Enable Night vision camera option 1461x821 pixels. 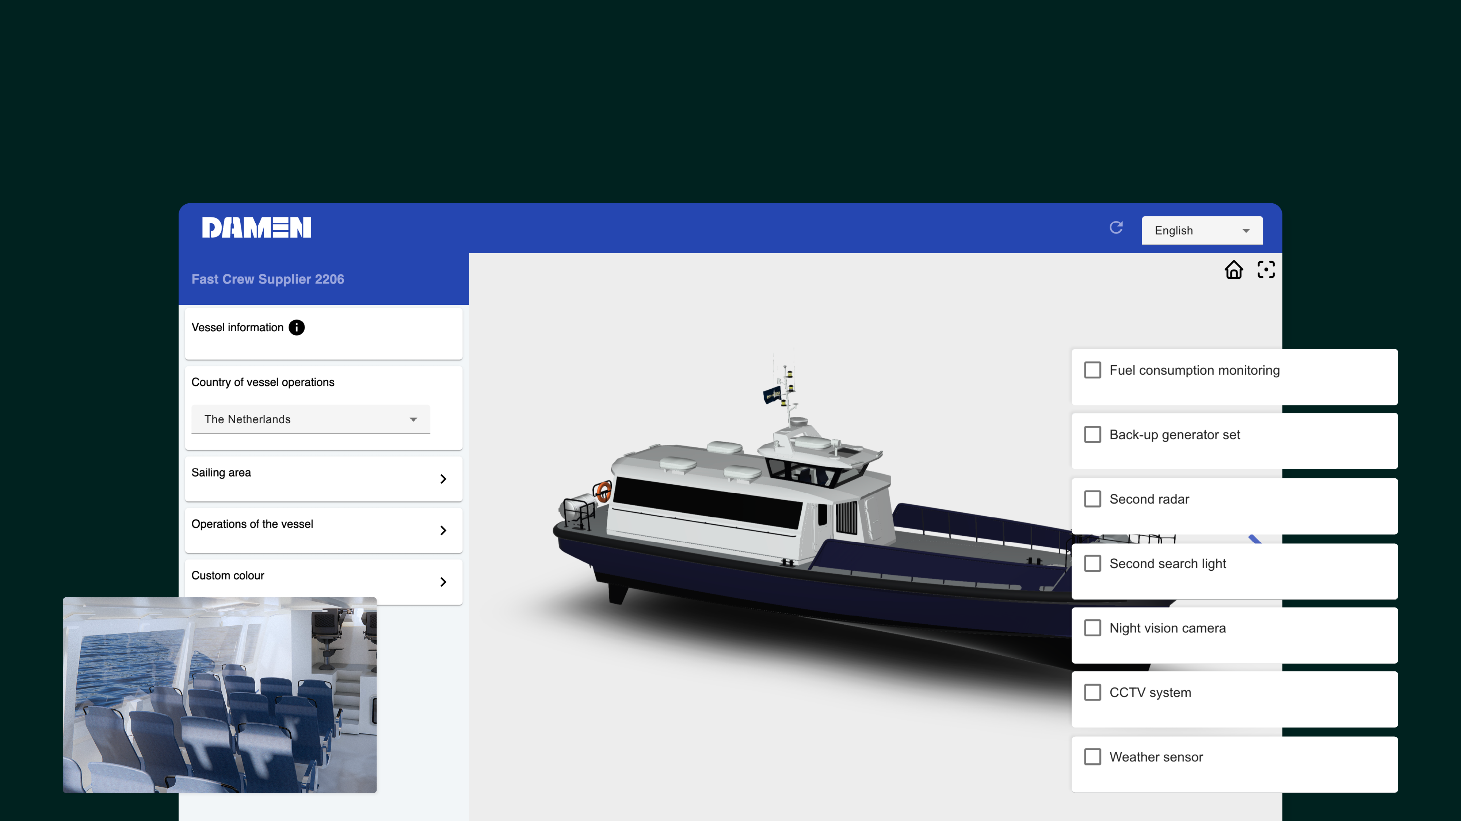(x=1092, y=628)
